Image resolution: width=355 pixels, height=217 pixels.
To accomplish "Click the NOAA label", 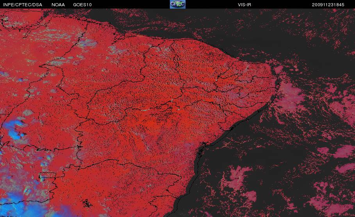I will (58, 5).
